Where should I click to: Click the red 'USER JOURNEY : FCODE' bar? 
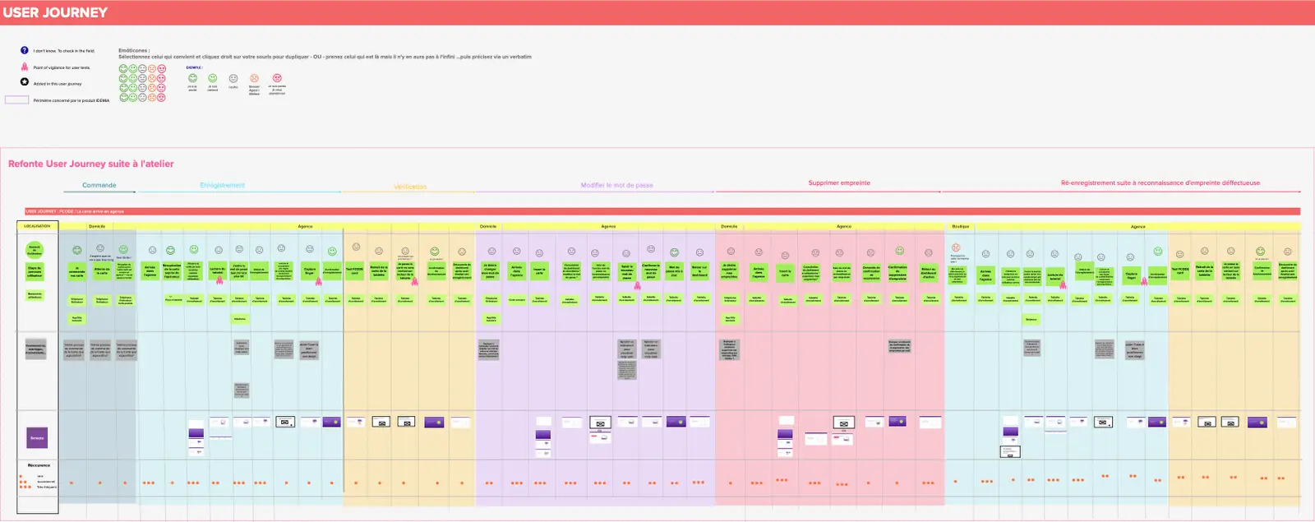(662, 211)
